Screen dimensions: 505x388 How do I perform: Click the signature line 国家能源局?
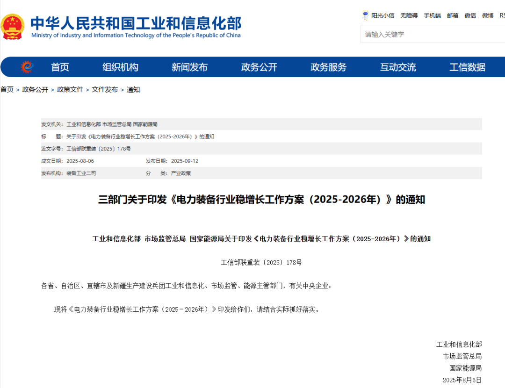(466, 368)
